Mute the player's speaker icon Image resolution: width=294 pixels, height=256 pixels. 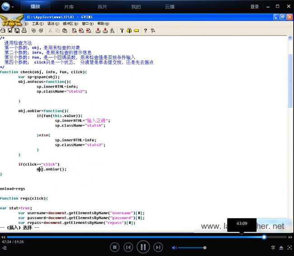click(174, 247)
